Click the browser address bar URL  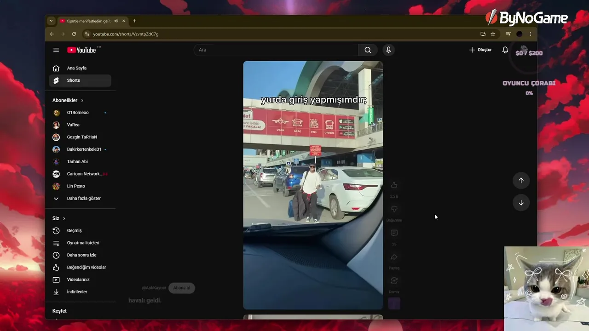126,34
